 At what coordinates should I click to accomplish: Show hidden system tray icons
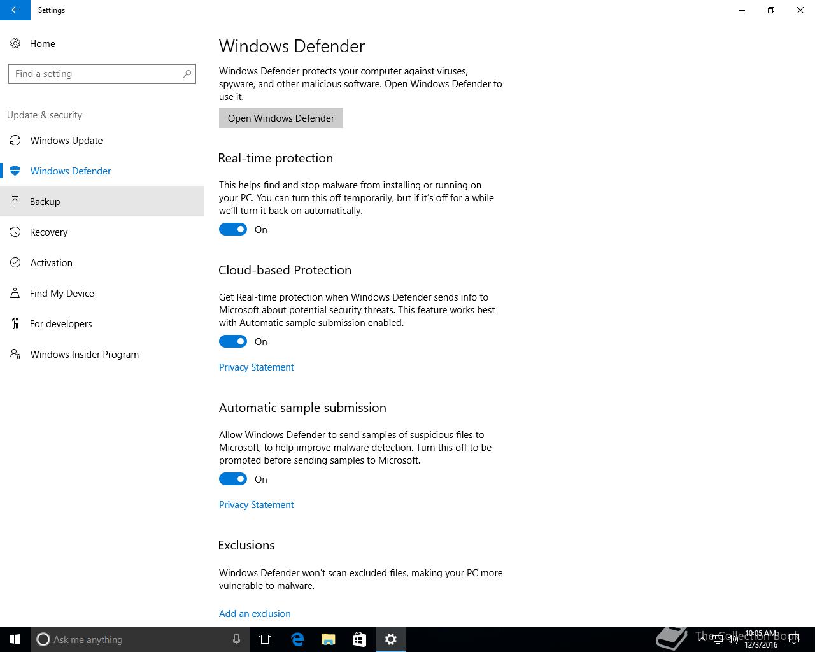click(702, 639)
